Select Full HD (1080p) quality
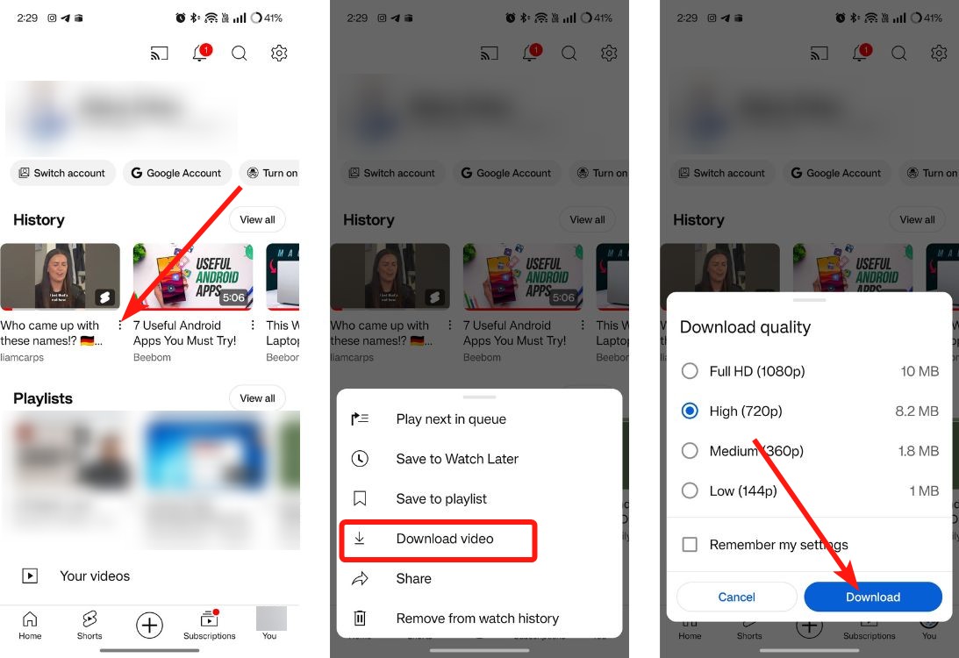Screen dimensions: 959x658 pos(690,371)
